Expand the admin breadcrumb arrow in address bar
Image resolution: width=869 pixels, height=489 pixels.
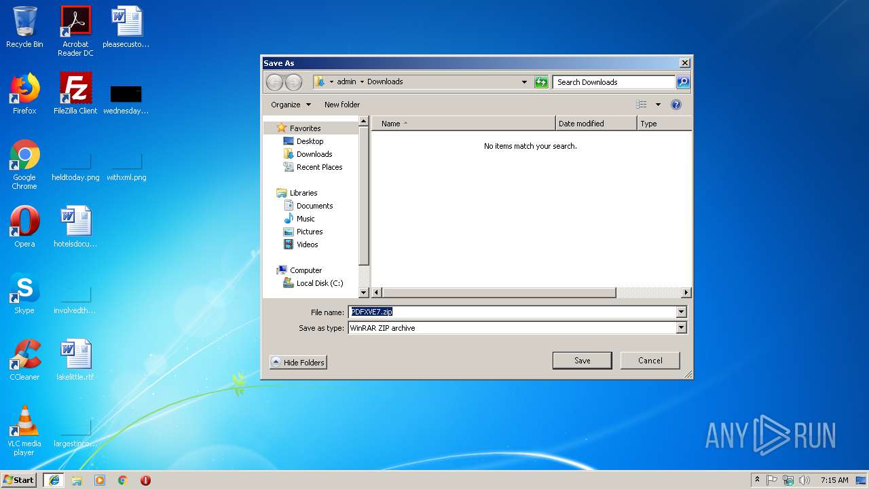pyautogui.click(x=362, y=81)
